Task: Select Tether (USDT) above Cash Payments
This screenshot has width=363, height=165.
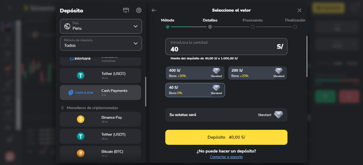Action: point(100,75)
